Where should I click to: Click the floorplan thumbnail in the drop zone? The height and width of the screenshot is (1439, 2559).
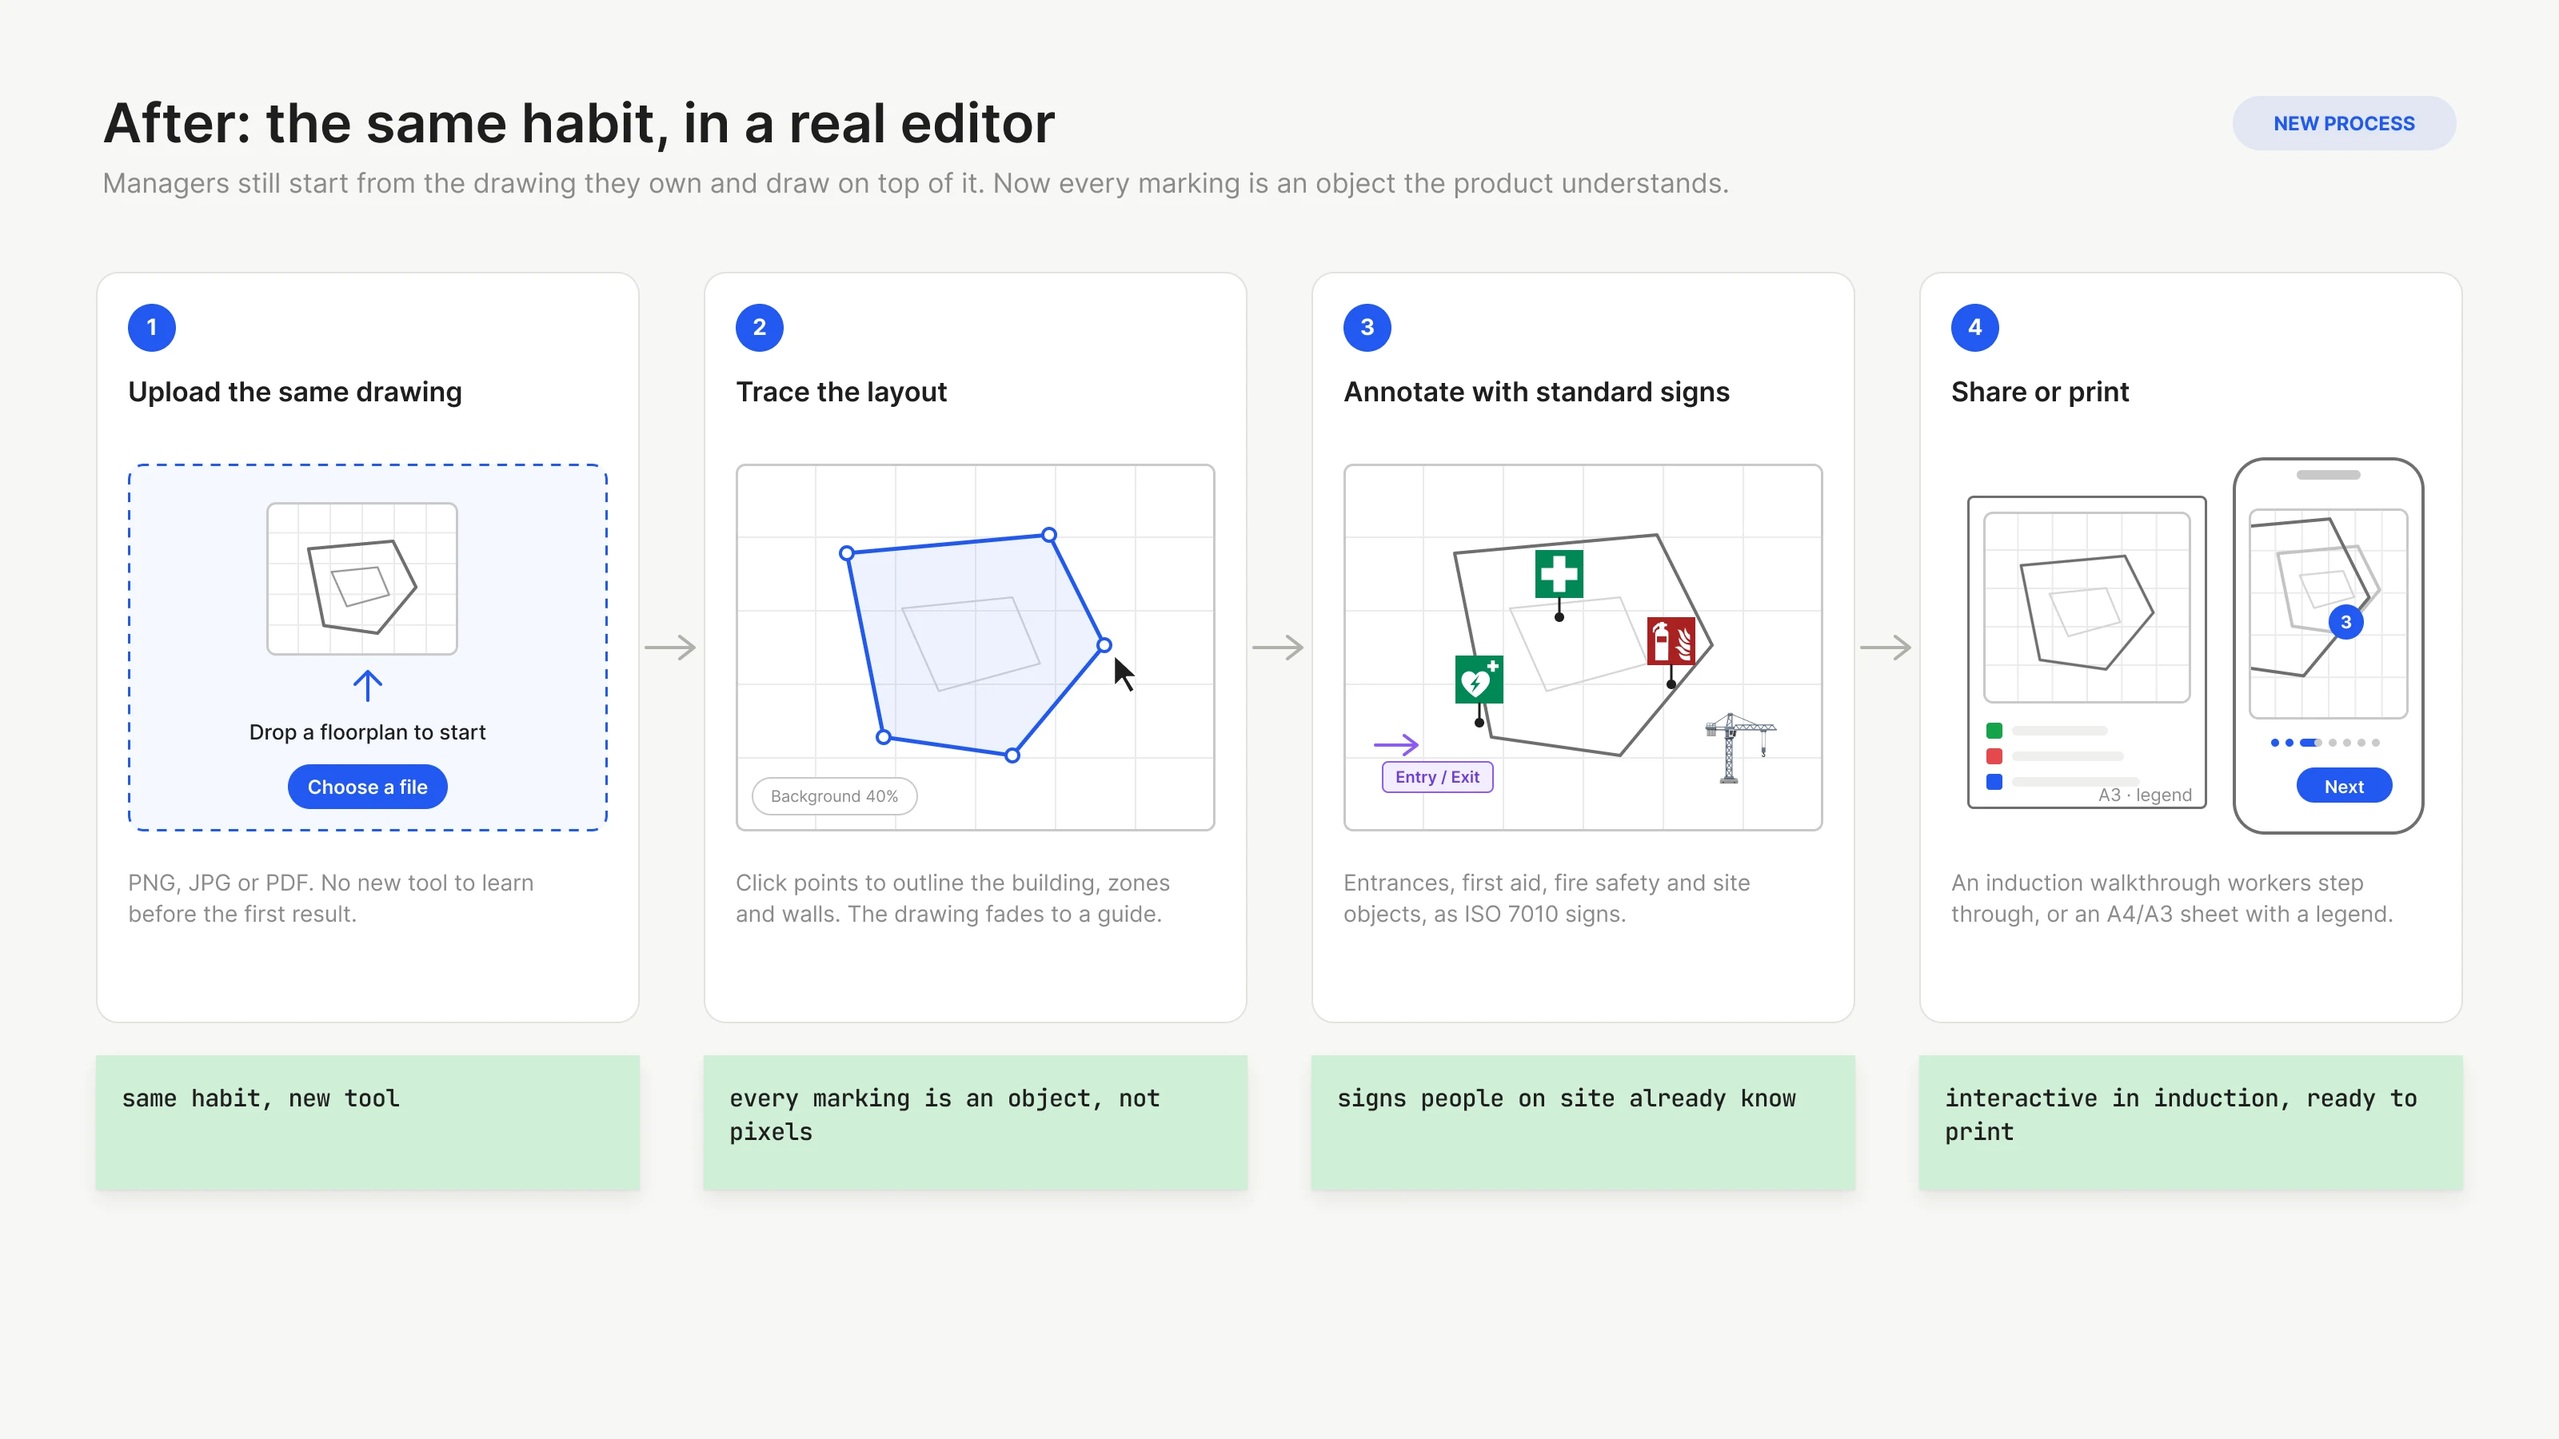(361, 578)
